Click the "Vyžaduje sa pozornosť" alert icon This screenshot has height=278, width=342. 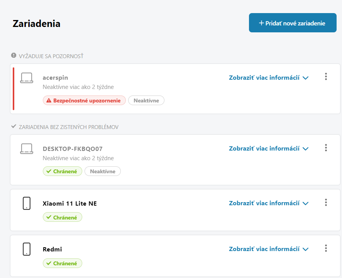coord(14,56)
